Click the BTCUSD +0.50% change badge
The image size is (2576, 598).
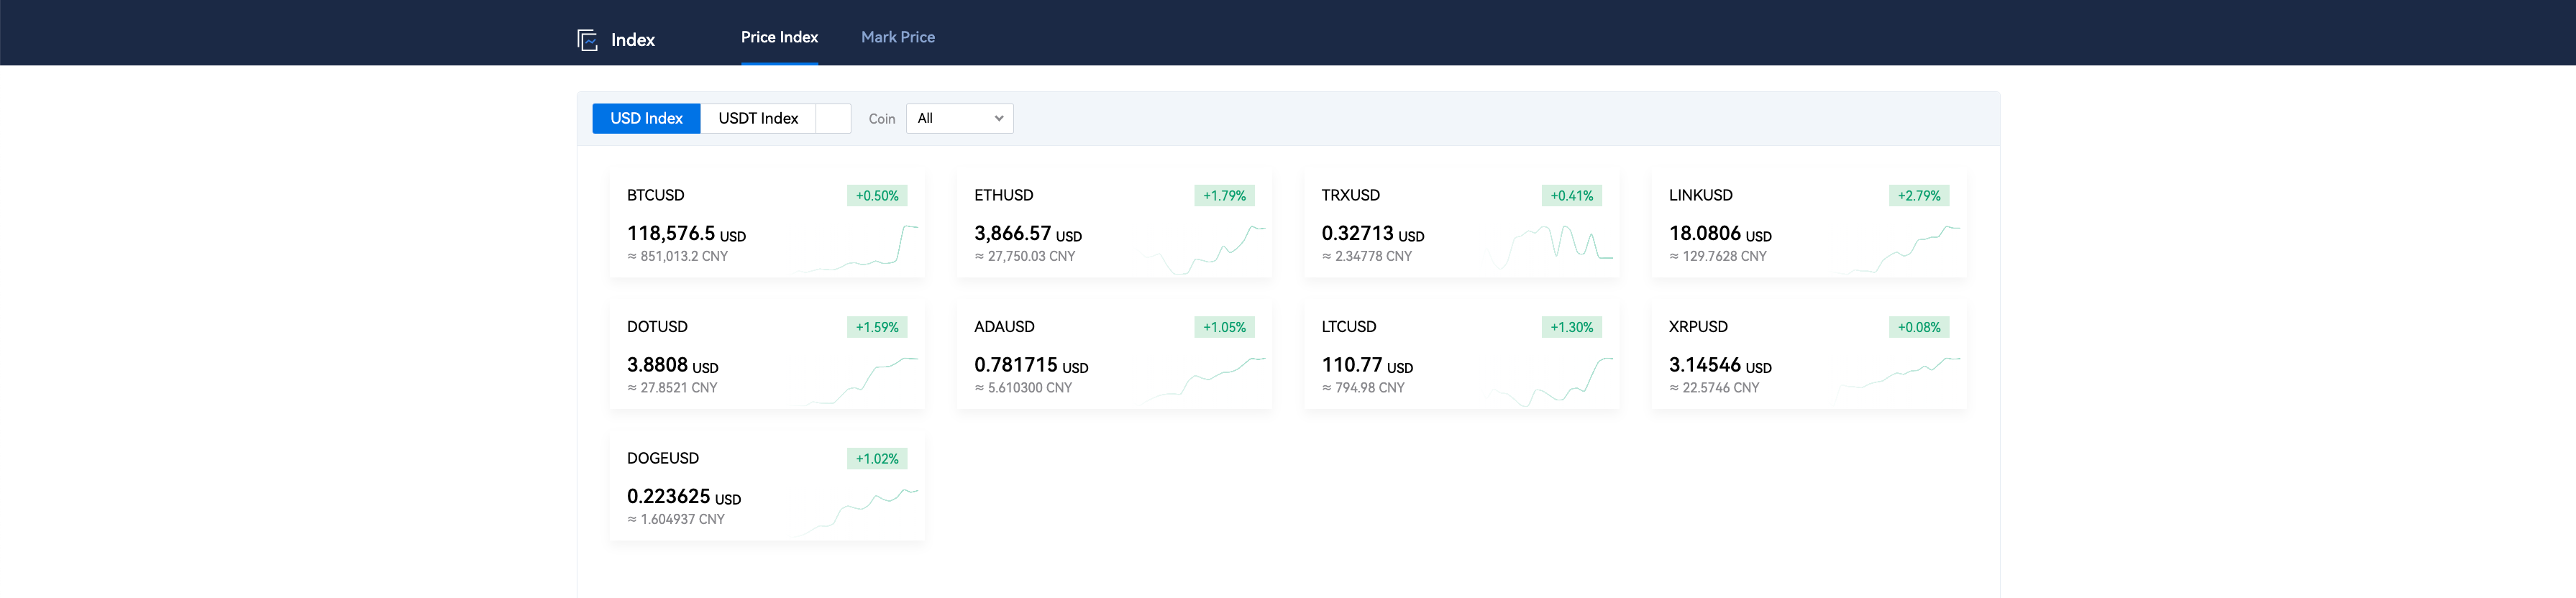click(x=876, y=196)
